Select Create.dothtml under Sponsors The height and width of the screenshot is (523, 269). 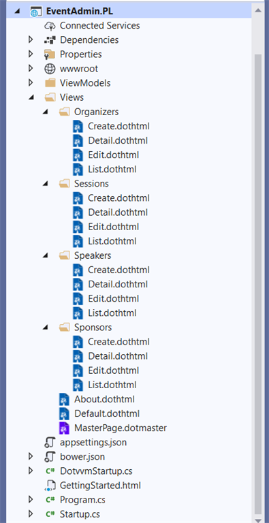[x=118, y=342]
